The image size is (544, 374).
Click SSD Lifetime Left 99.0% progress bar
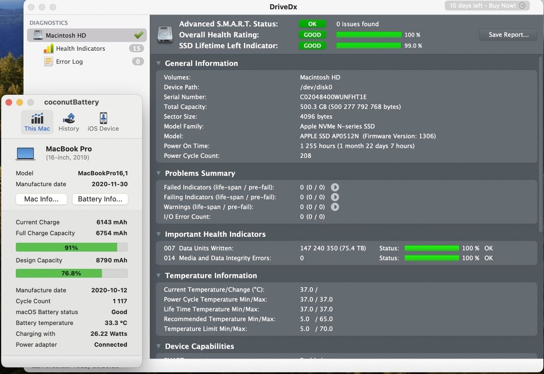[369, 45]
